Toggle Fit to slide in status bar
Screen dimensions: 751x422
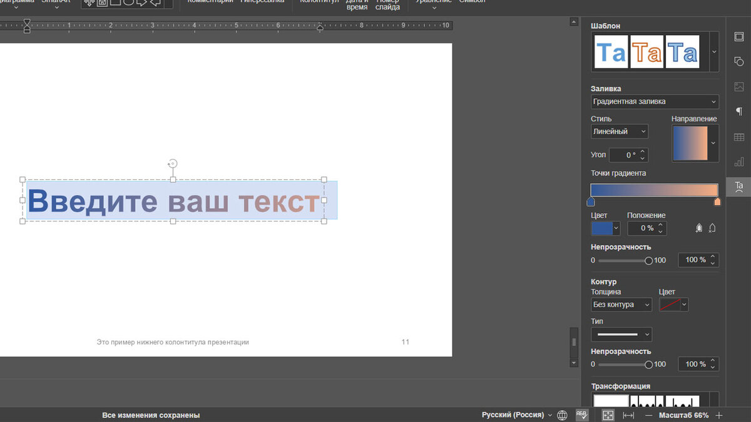point(608,415)
